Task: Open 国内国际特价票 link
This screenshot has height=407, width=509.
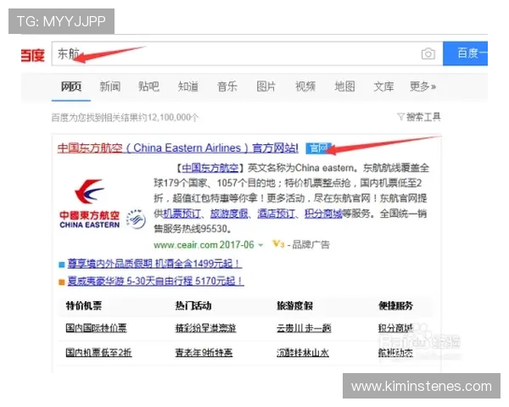Action: tap(96, 328)
